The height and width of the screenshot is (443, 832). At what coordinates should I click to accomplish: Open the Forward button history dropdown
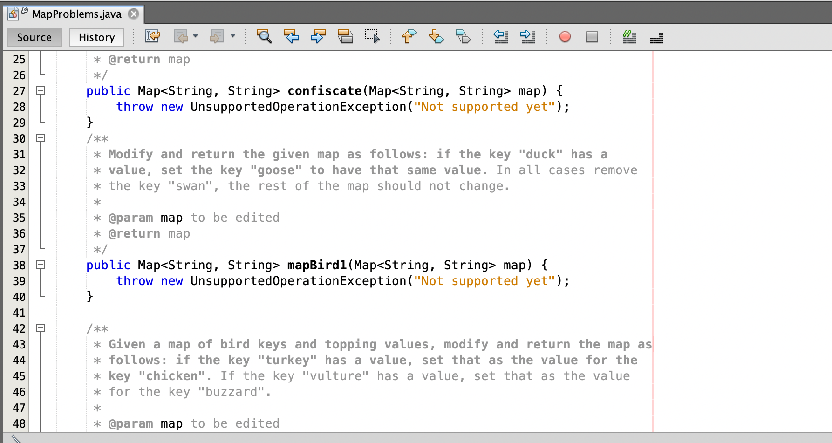click(233, 36)
